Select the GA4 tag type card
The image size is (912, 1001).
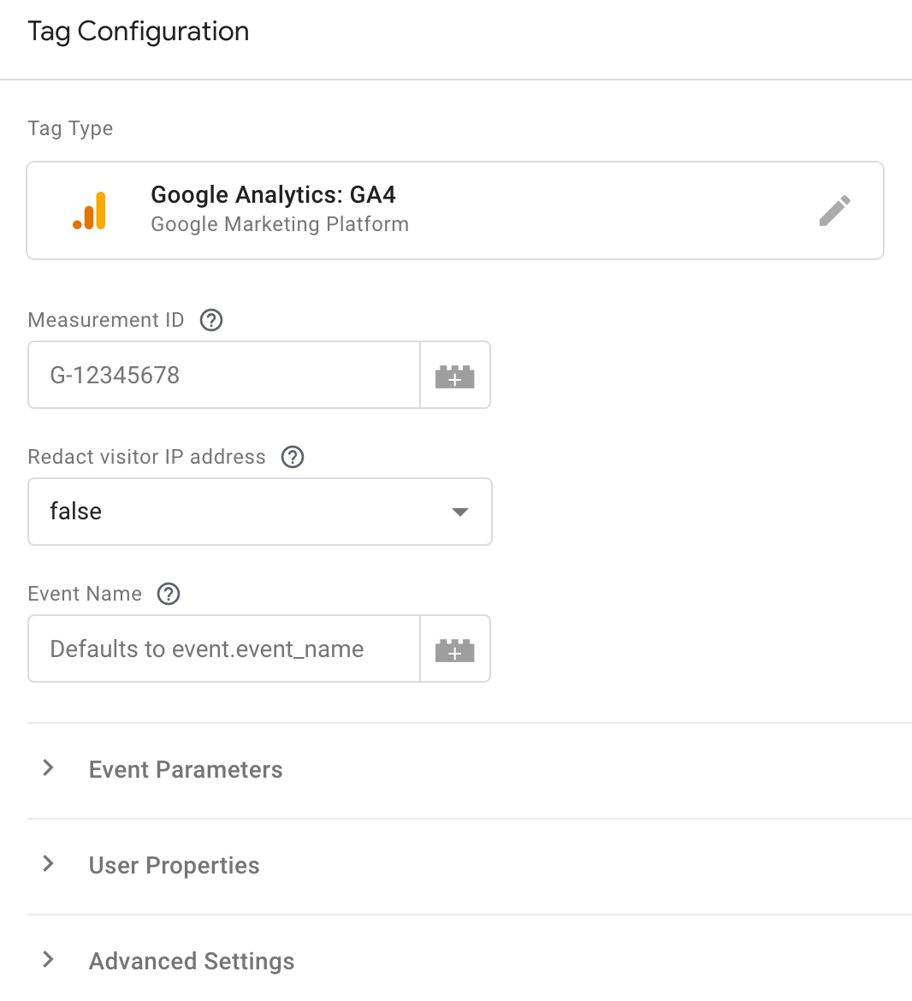point(455,210)
